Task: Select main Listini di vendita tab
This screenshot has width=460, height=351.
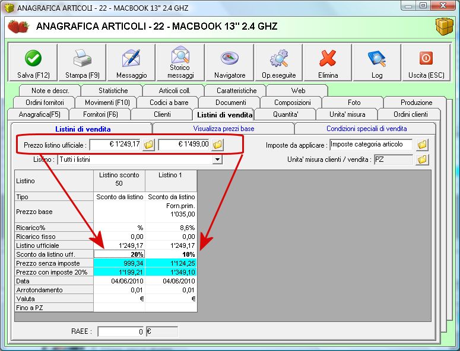Action: click(x=224, y=115)
